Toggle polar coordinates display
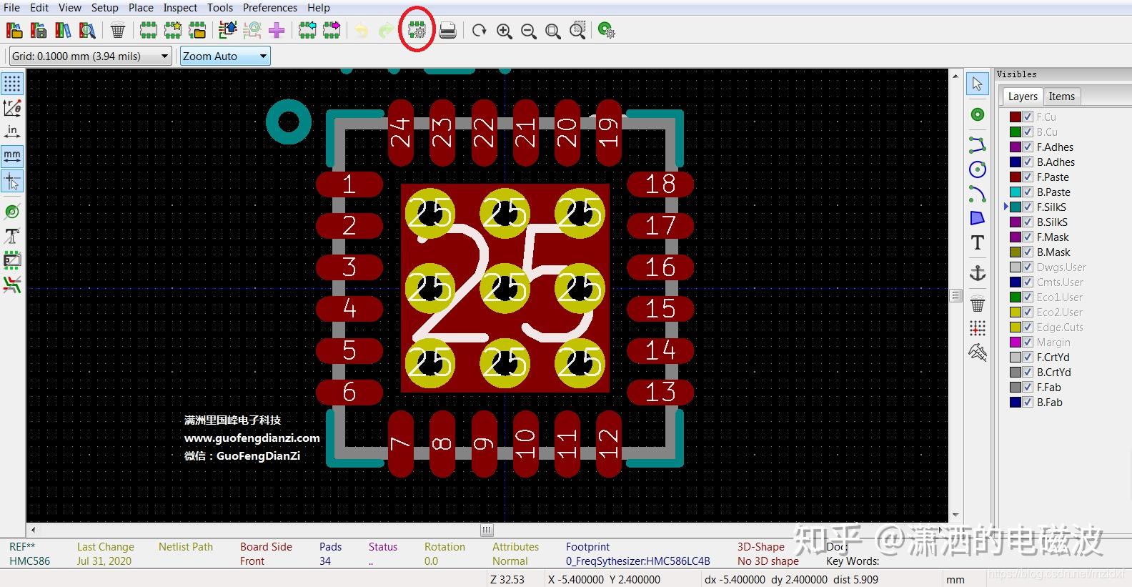The height and width of the screenshot is (587, 1132). point(12,108)
